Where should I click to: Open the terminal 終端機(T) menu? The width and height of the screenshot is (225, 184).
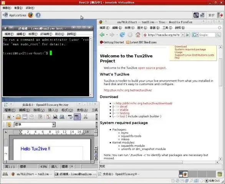pos(46,34)
